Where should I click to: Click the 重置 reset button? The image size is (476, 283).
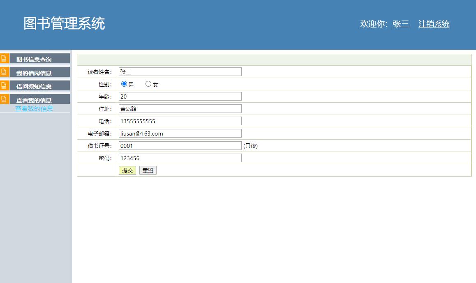(148, 170)
